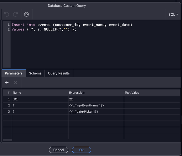This screenshot has width=182, height=156.
Task: Click the undo arrow icon
Action: coord(7,14)
